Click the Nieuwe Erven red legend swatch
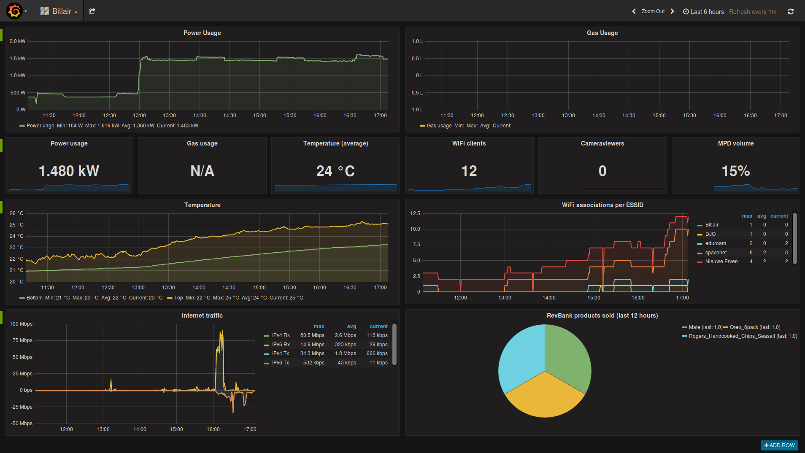The width and height of the screenshot is (805, 453). click(700, 262)
